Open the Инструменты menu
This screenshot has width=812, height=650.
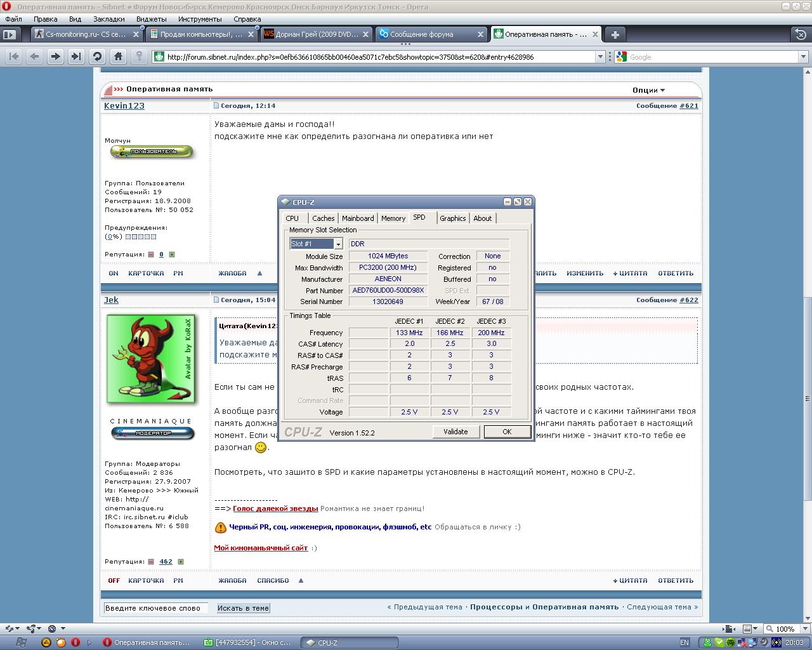point(200,19)
